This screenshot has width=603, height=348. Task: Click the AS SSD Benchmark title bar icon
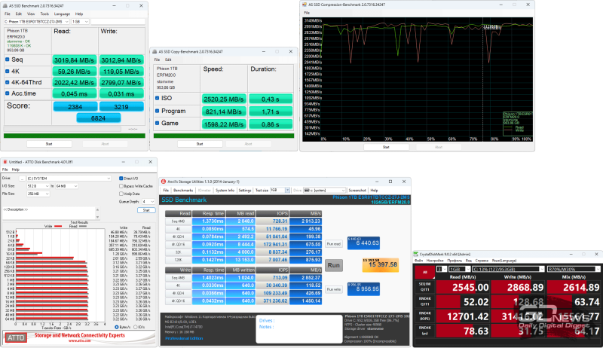[x=5, y=6]
